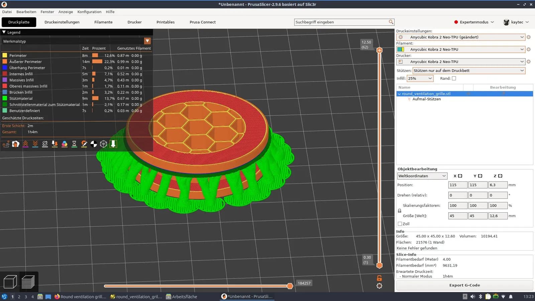Toggle shells wireframe cube icon

[x=104, y=144]
